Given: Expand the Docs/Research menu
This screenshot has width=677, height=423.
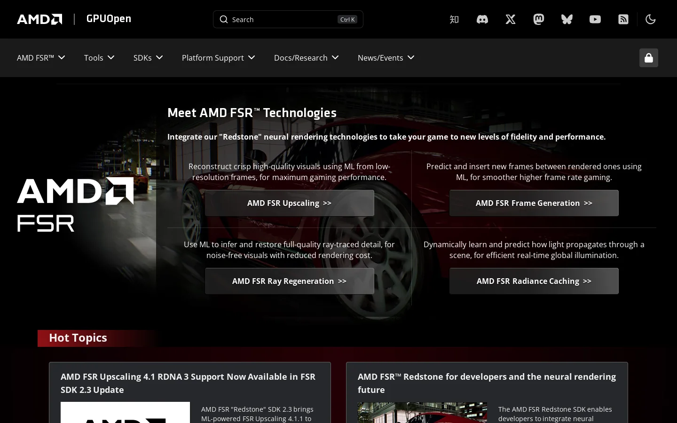Looking at the screenshot, I should click(307, 58).
